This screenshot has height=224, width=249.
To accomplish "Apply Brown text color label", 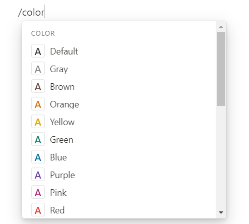I will click(x=62, y=87).
